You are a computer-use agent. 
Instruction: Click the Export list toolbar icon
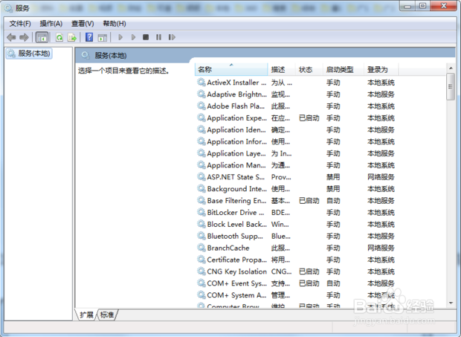pyautogui.click(x=72, y=37)
